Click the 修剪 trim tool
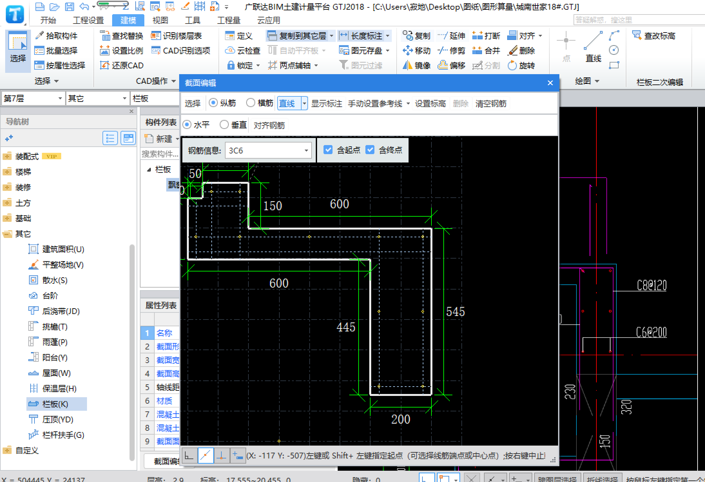The image size is (705, 482). pos(451,51)
